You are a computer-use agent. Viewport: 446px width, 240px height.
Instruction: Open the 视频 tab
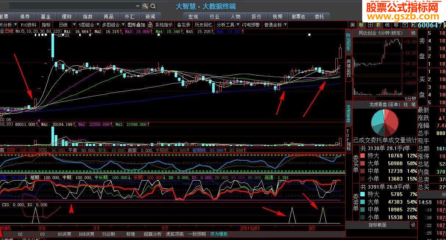point(278,17)
